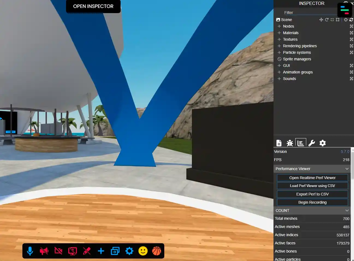Open the smiley emoji reactions
This screenshot has height=261, width=354.
click(143, 251)
